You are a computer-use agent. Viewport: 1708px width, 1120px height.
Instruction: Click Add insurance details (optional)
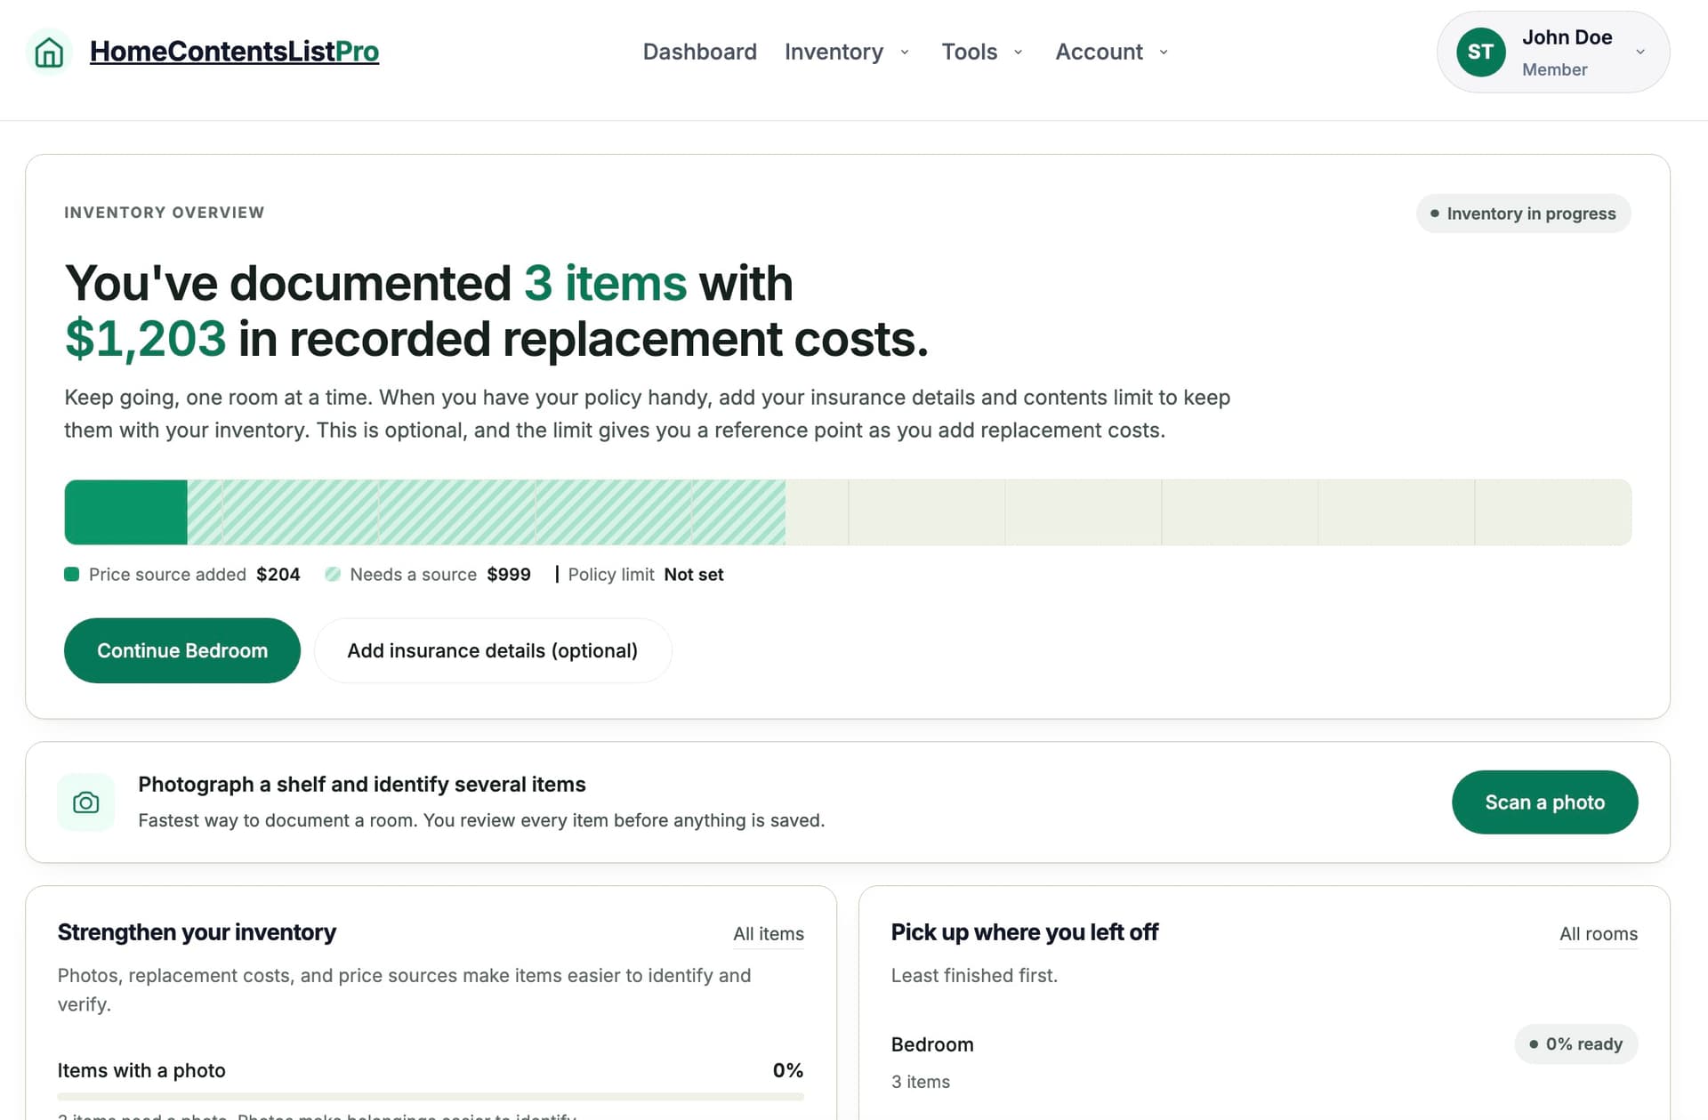[493, 650]
